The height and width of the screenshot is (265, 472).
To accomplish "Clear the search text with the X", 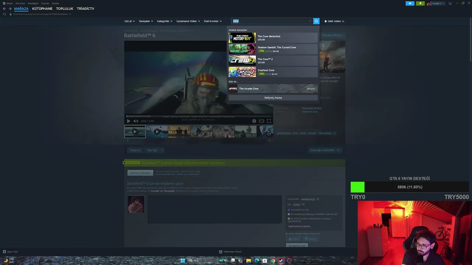I will [310, 21].
